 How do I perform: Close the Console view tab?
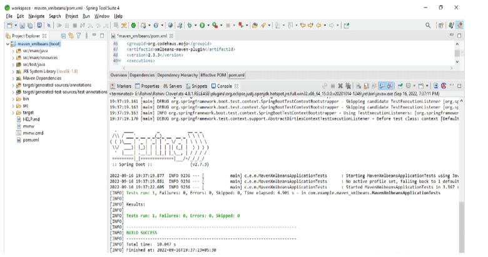(x=236, y=86)
